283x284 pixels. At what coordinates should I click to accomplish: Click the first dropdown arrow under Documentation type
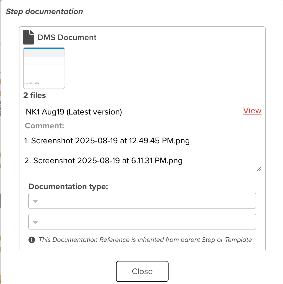[35, 200]
